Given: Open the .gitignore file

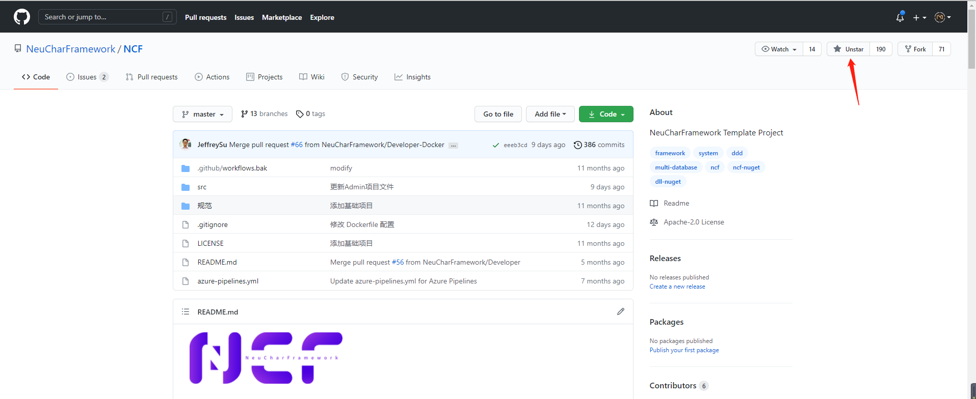Looking at the screenshot, I should pyautogui.click(x=213, y=224).
